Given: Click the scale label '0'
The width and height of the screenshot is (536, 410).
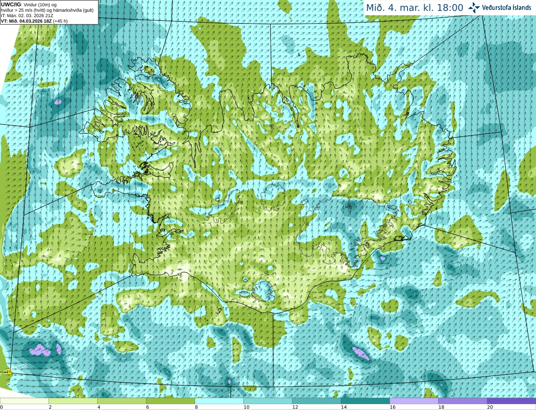Looking at the screenshot, I should [2, 407].
